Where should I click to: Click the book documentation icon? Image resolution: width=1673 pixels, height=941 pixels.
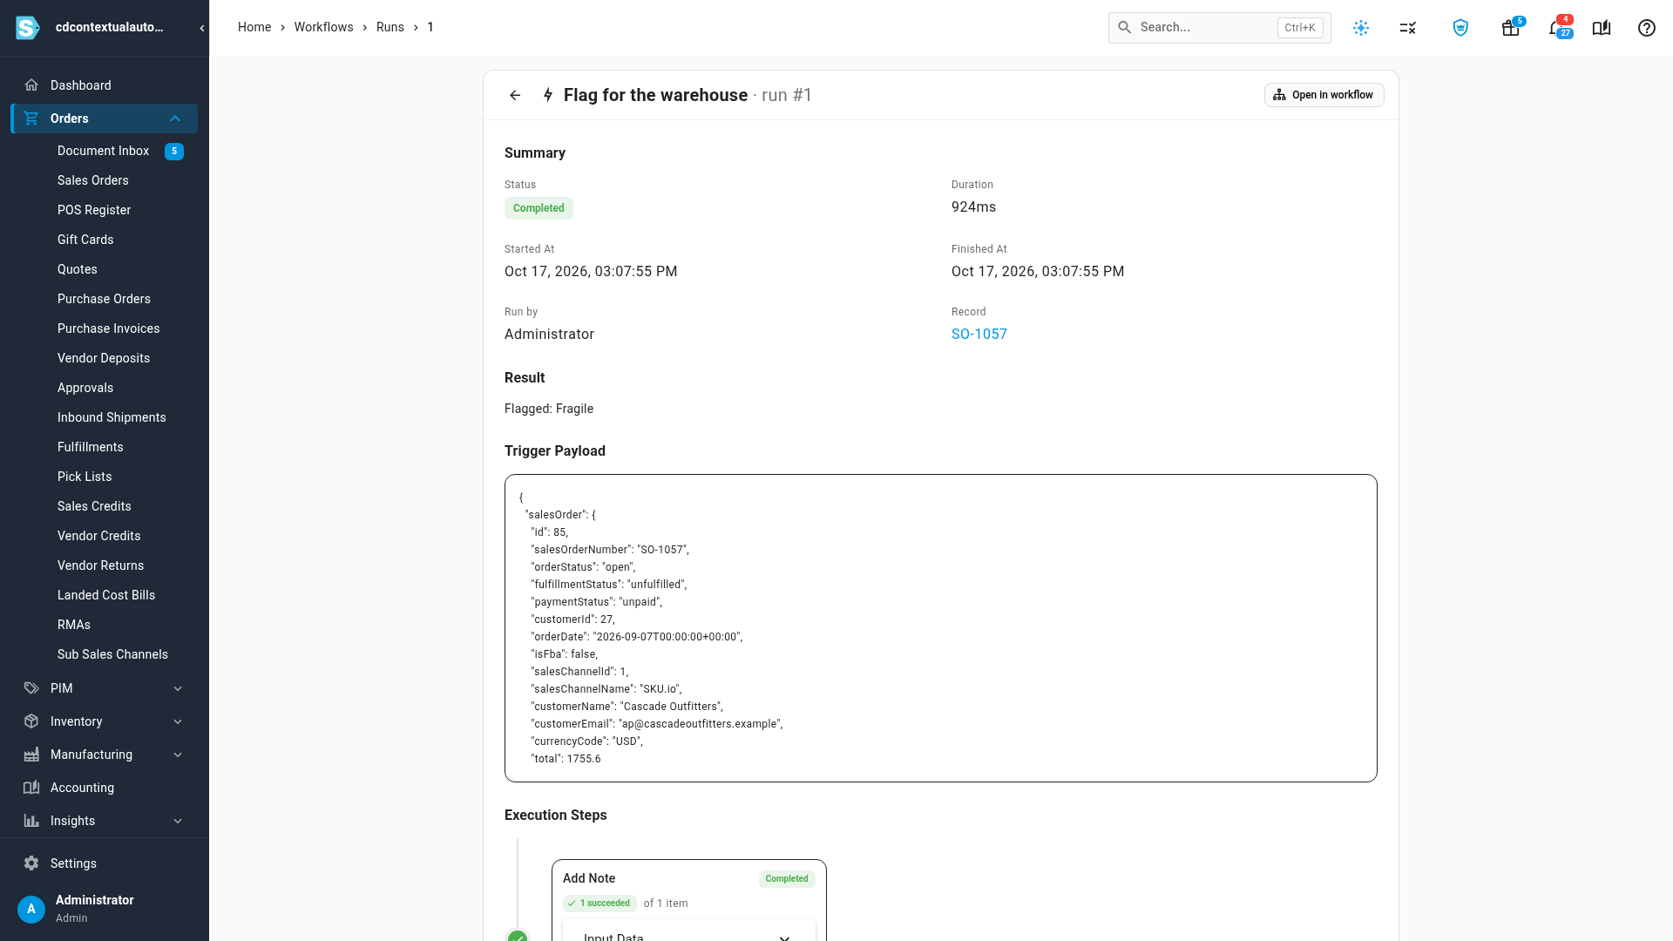[1601, 28]
